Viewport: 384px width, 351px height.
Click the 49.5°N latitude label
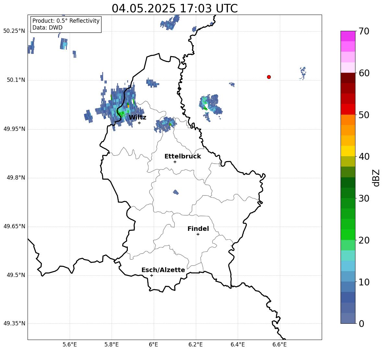coord(16,275)
